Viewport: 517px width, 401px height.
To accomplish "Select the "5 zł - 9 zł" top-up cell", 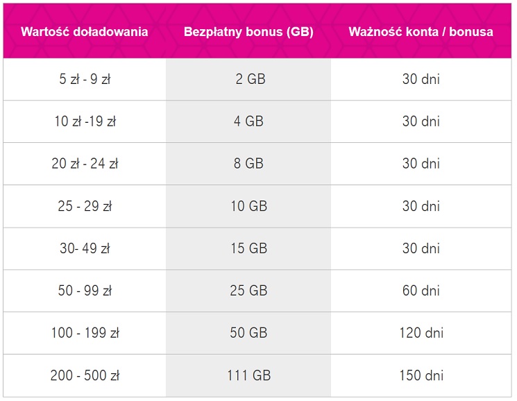I will coord(85,79).
